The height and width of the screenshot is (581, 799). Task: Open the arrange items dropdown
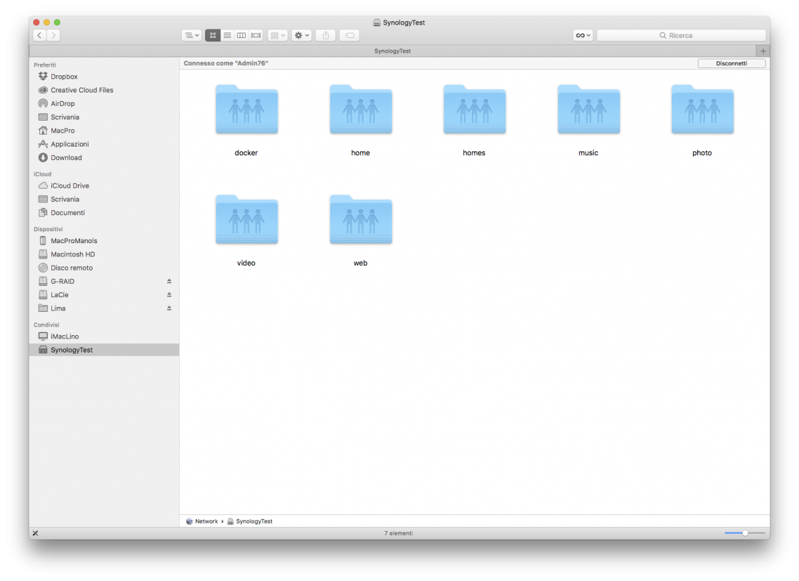(x=278, y=35)
